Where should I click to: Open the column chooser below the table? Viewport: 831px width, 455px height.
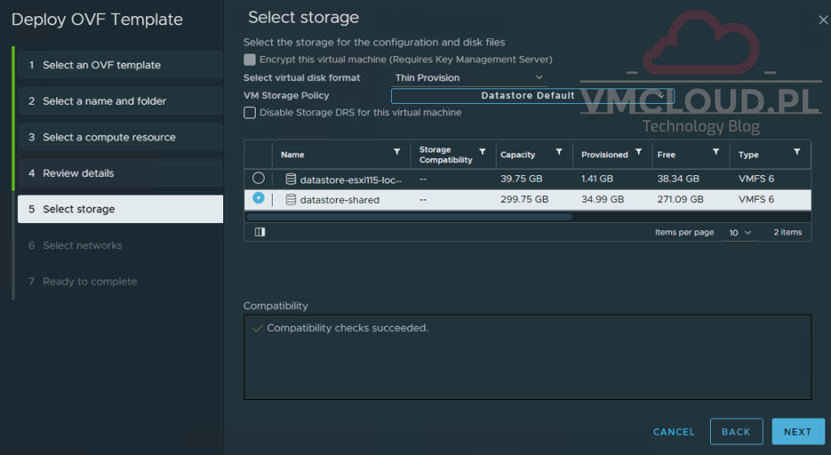[260, 232]
